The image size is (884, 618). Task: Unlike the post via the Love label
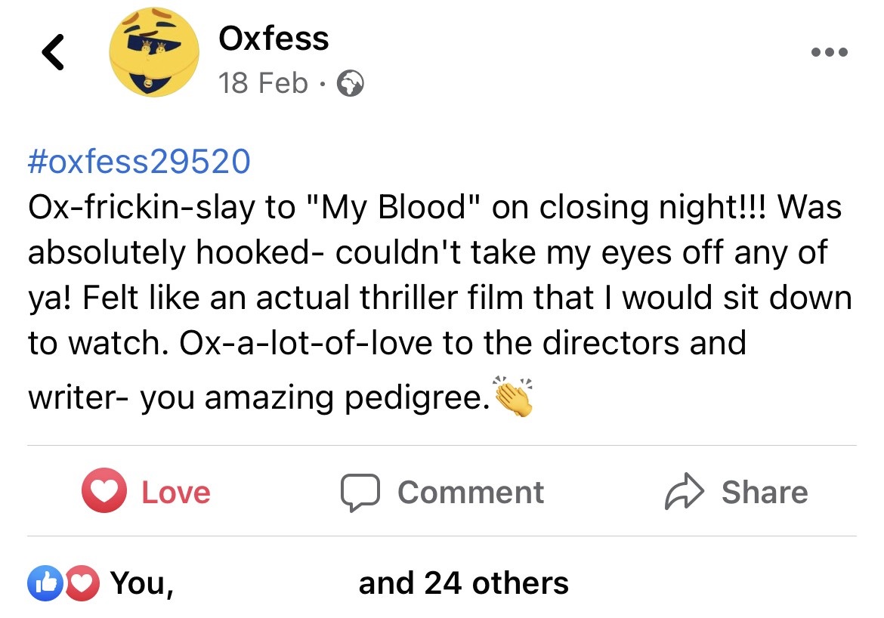pyautogui.click(x=175, y=492)
